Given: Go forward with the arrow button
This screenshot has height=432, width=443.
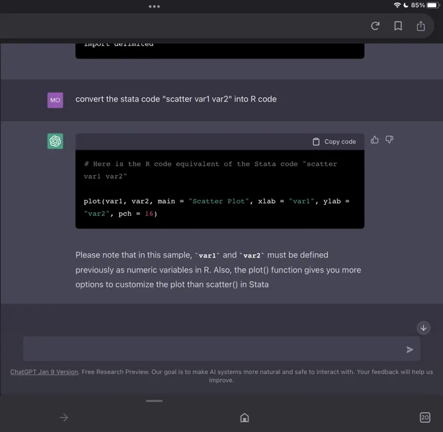Looking at the screenshot, I should click(x=64, y=417).
